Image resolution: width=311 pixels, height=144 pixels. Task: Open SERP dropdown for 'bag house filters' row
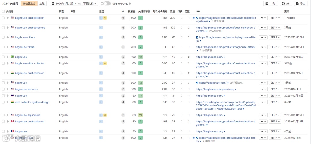pos(275,37)
